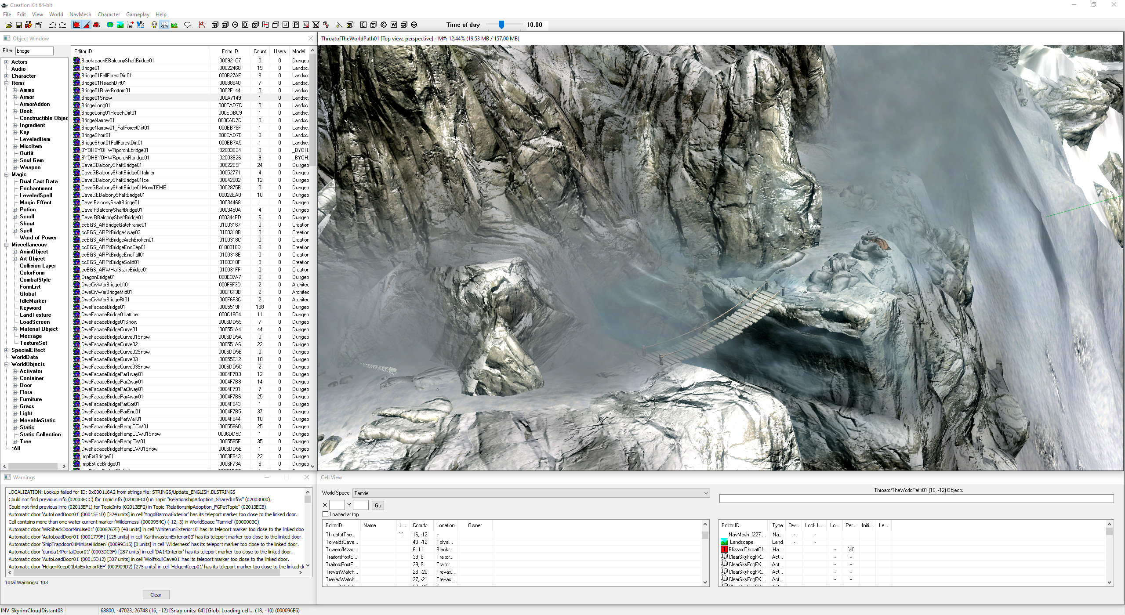Screen dimensions: 1125x615
Task: Open the NavMesh menu
Action: [80, 14]
